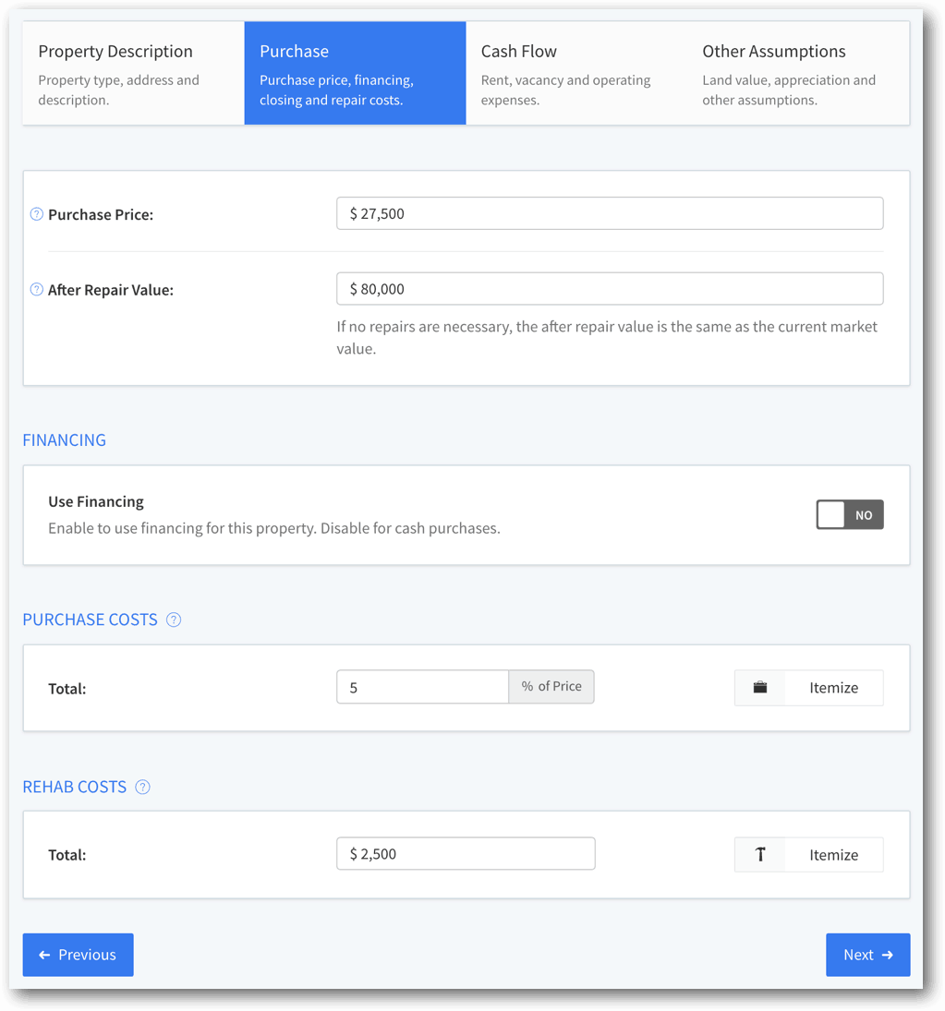
Task: Click the '% of Price' unit label
Action: tap(551, 687)
